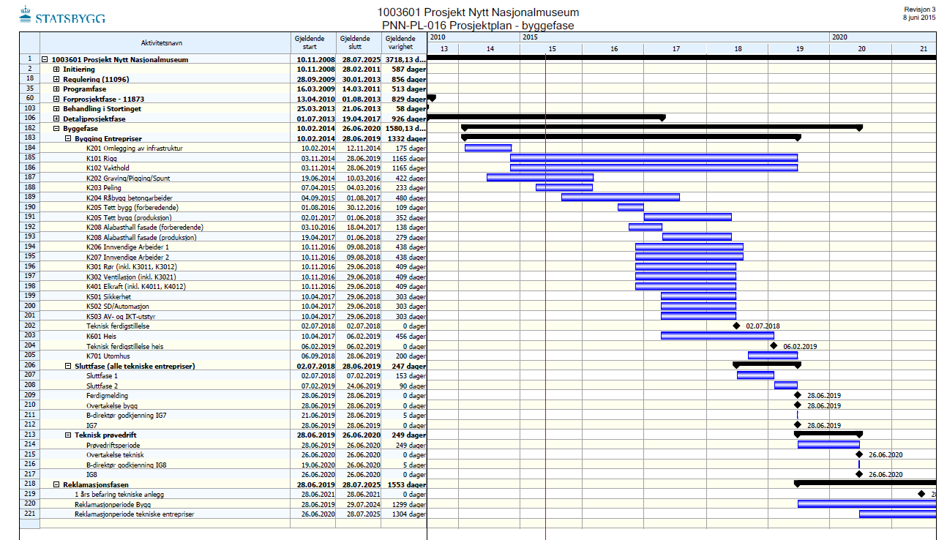The height and width of the screenshot is (540, 947).
Task: Click the Overtakelse teknisk milestone diamond
Action: (x=859, y=454)
